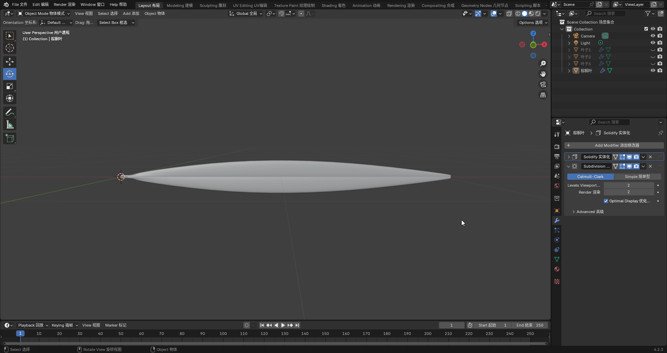Select the Cursor tool in the toolbar
This screenshot has width=667, height=353.
point(10,48)
